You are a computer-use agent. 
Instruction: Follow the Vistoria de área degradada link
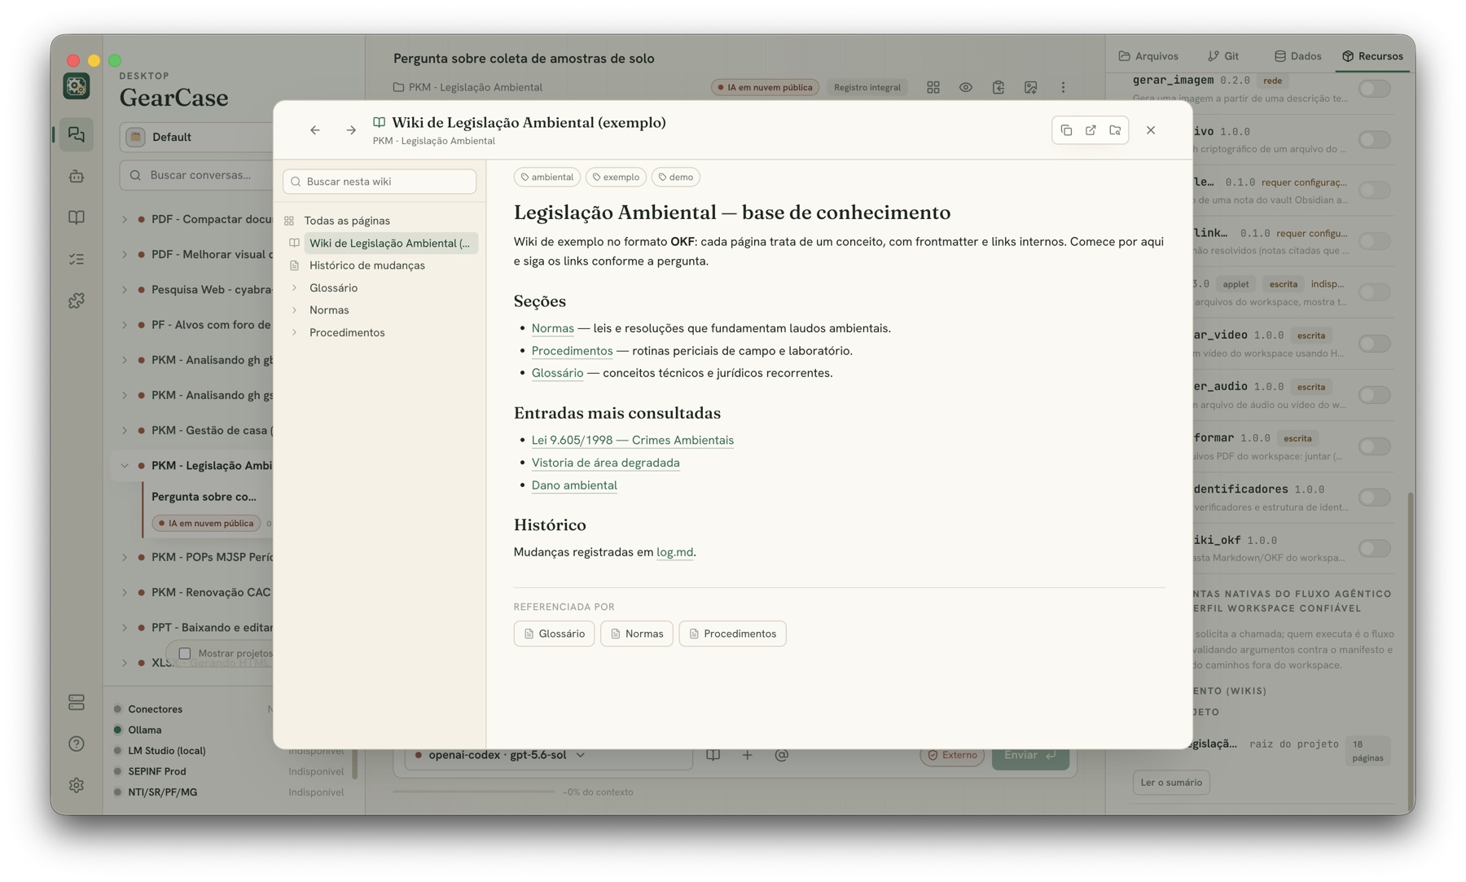pyautogui.click(x=605, y=463)
